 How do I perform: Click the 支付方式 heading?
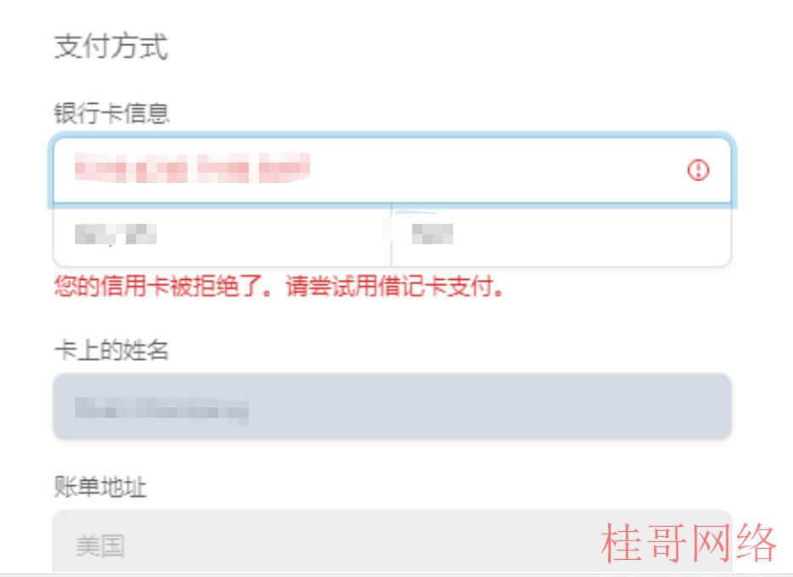tap(111, 46)
